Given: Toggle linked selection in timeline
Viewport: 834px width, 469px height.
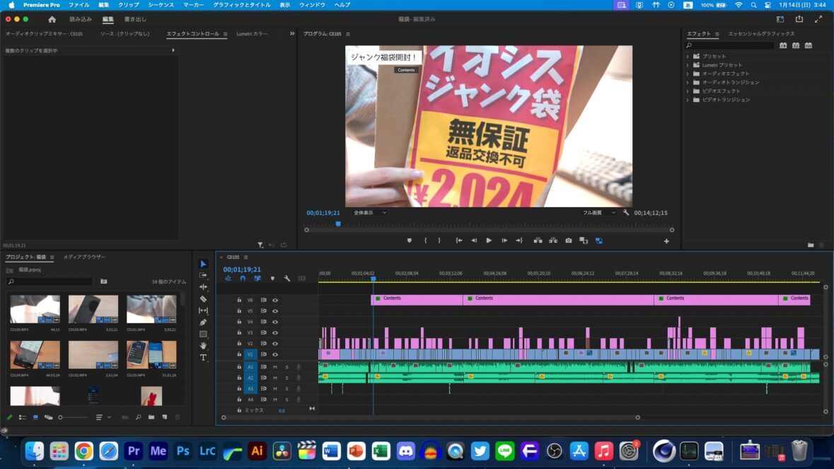Looking at the screenshot, I should pyautogui.click(x=257, y=279).
